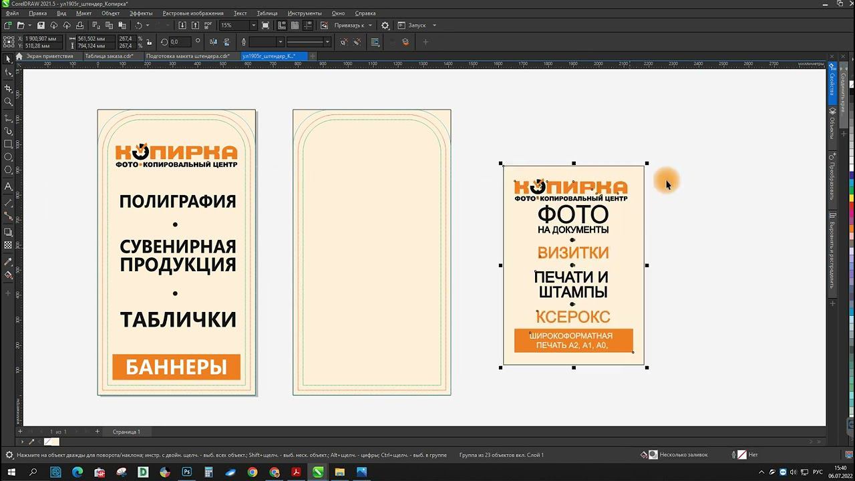Image resolution: width=855 pixels, height=481 pixels.
Task: Expand the Запуск dropdown
Action: (434, 25)
